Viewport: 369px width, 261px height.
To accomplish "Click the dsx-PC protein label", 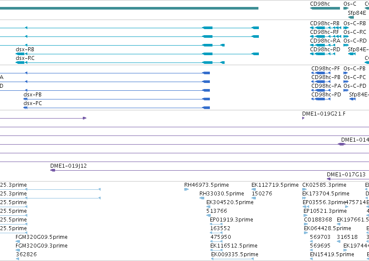I will point(33,103).
